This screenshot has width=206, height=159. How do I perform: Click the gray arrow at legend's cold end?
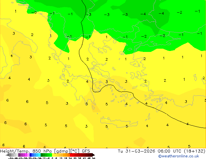pos(7,155)
